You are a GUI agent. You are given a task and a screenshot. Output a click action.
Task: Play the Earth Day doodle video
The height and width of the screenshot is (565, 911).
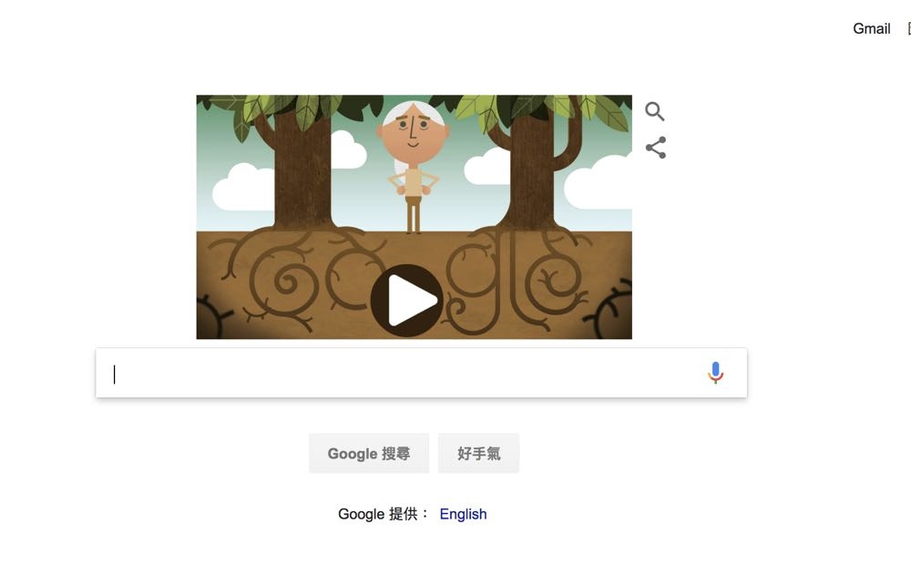[x=407, y=301]
